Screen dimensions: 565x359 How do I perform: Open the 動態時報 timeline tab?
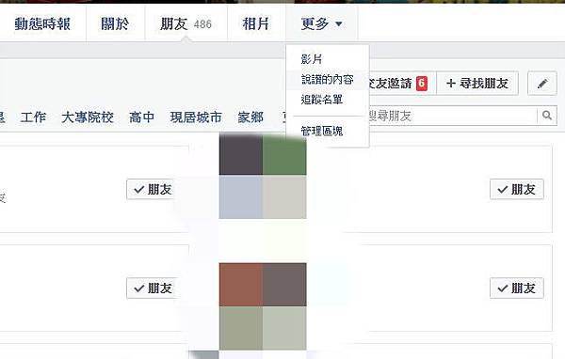(x=42, y=24)
